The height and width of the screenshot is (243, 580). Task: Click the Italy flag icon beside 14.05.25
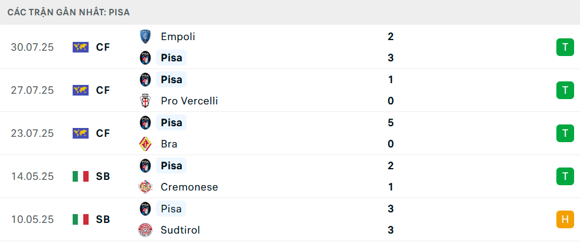(x=81, y=176)
